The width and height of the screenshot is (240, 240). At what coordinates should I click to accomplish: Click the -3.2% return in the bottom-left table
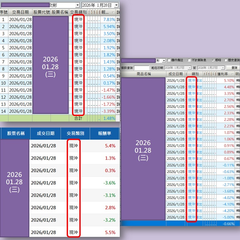coord(109,220)
